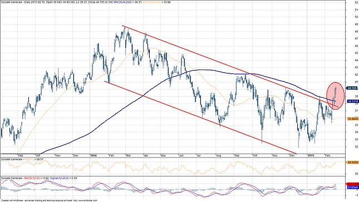Click the red MACD value tag
The width and height of the screenshot is (359, 202).
pos(352,184)
